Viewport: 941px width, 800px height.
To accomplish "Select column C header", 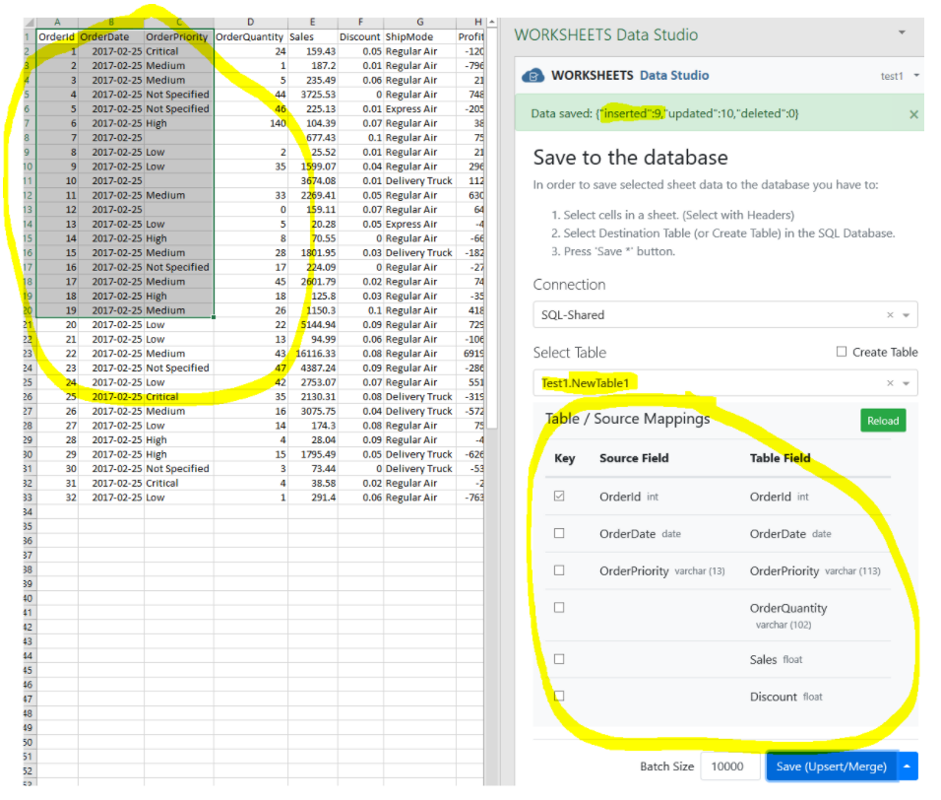I will click(179, 23).
